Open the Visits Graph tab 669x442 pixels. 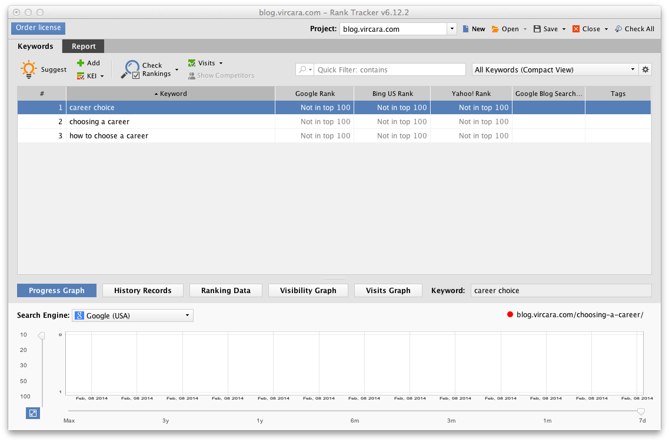[x=388, y=291]
